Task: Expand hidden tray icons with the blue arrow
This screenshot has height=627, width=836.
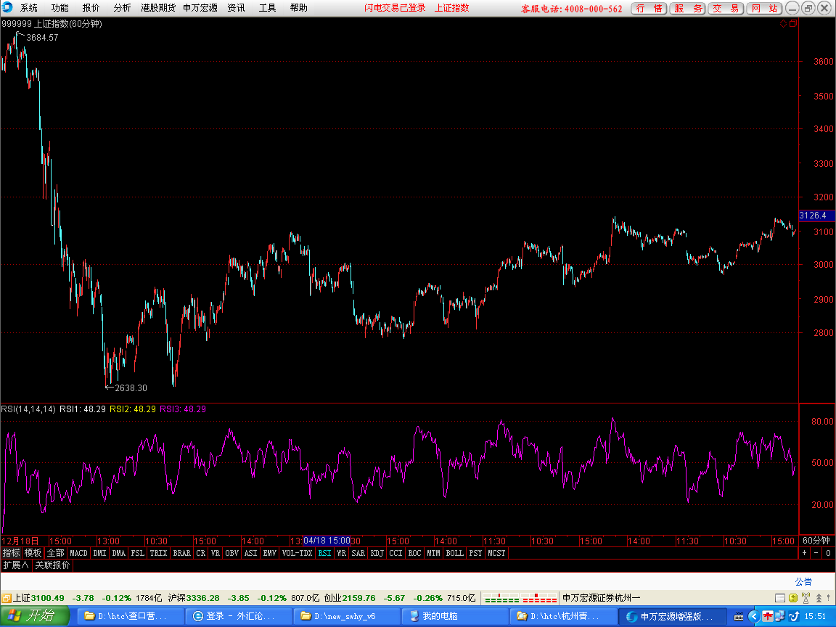Action: (753, 616)
